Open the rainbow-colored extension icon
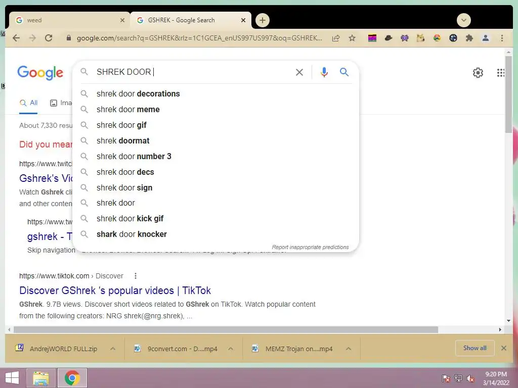518x388 pixels. (x=437, y=38)
